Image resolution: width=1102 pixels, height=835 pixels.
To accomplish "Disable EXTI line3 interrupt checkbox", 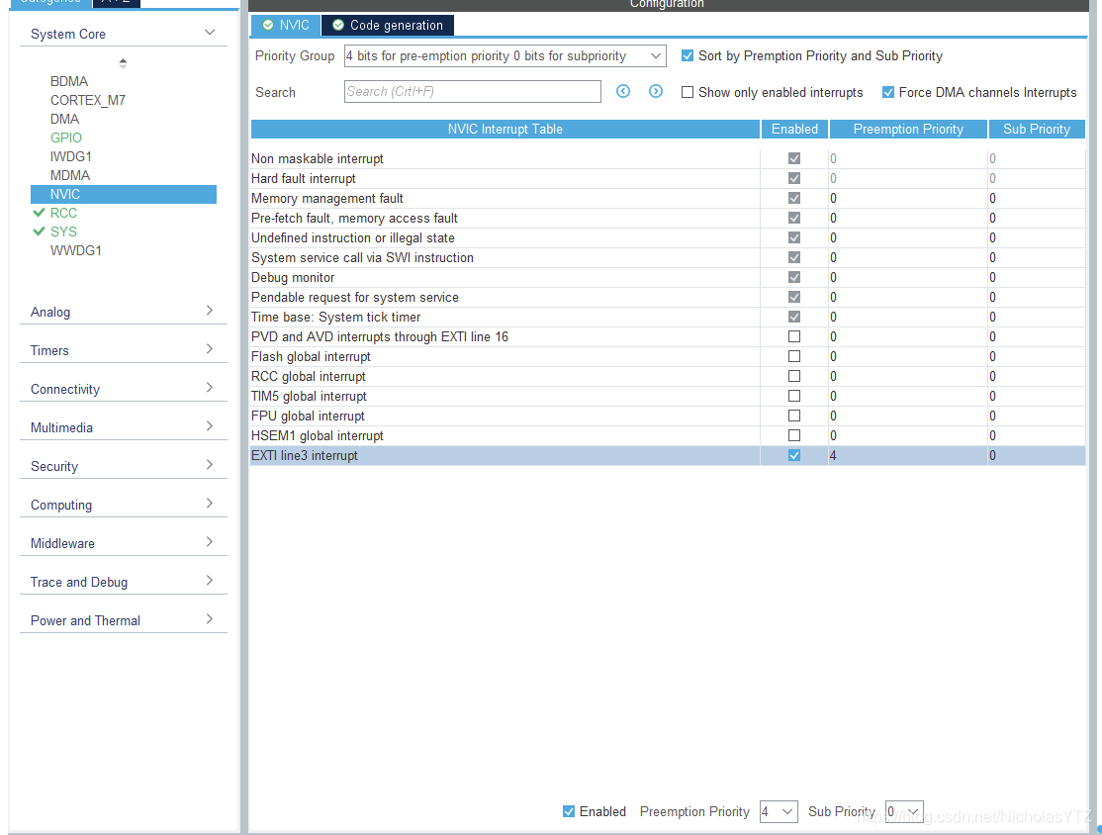I will click(794, 455).
